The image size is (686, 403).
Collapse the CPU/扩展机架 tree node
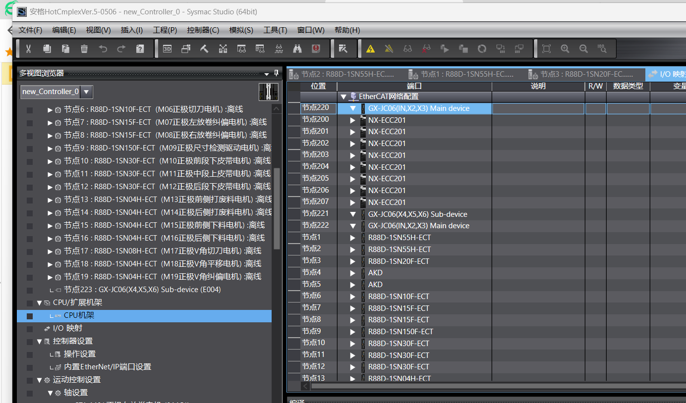point(40,302)
